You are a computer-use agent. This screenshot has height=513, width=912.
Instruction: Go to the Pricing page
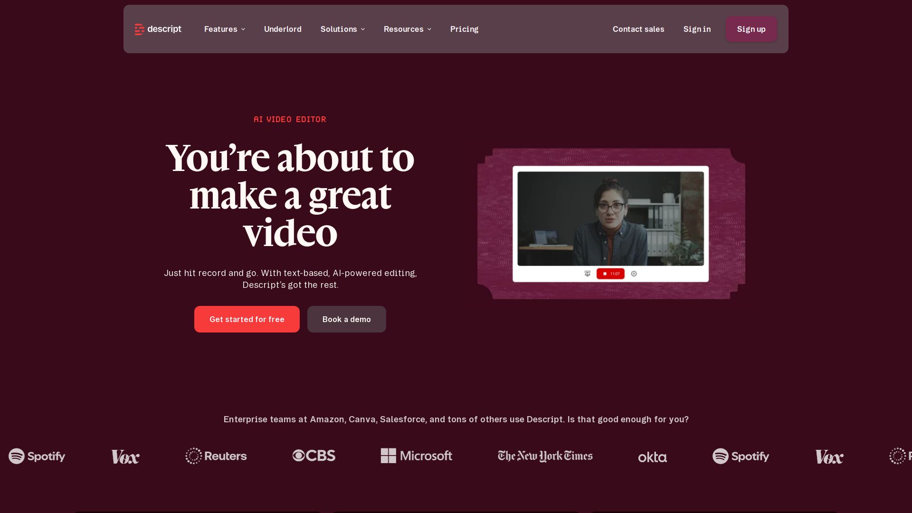(x=465, y=29)
